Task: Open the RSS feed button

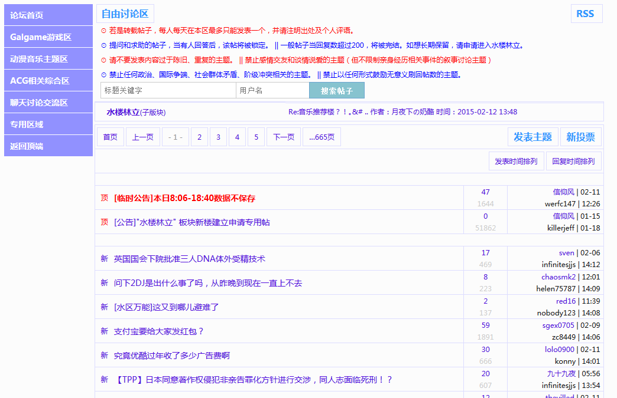Action: [x=586, y=14]
